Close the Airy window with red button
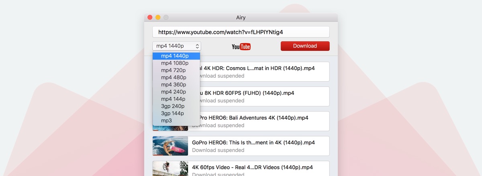Screen dimensions: 482x176 150,18
